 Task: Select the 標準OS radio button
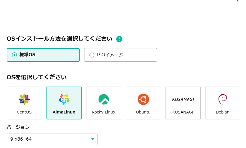click(14, 55)
